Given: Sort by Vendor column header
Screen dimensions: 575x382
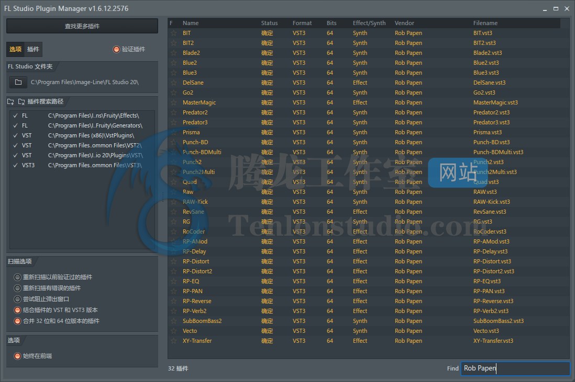Looking at the screenshot, I should (x=404, y=23).
